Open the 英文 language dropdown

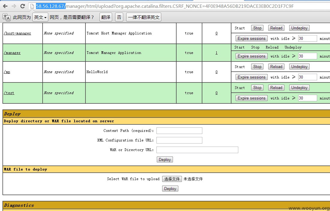point(40,17)
